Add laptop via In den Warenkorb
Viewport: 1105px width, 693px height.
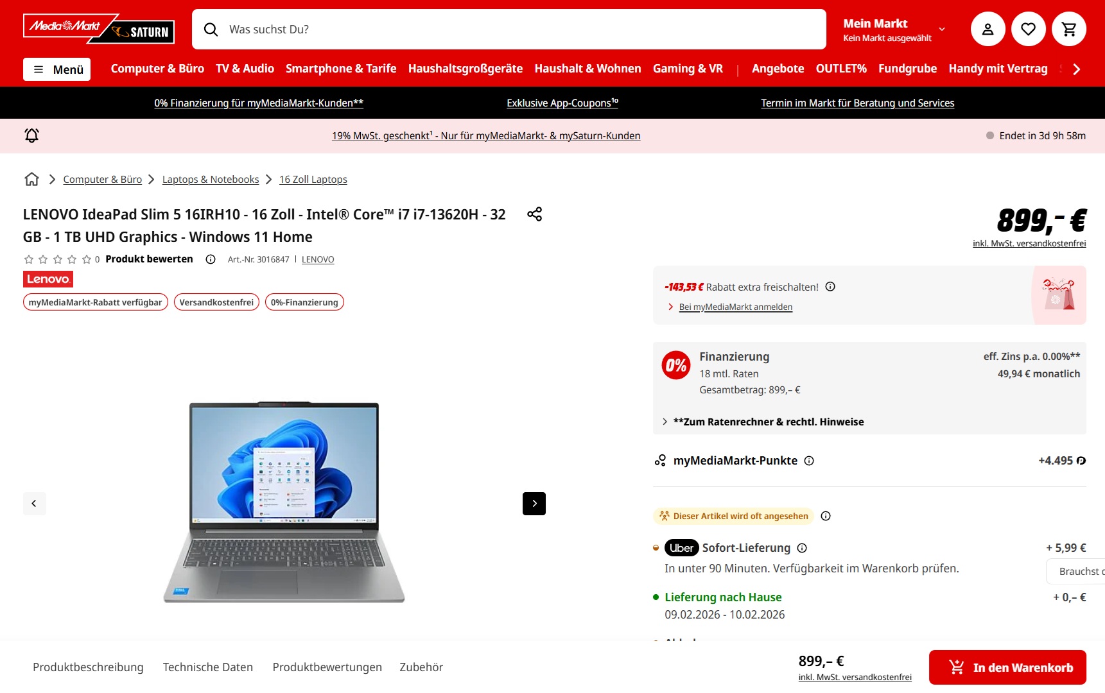1007,667
